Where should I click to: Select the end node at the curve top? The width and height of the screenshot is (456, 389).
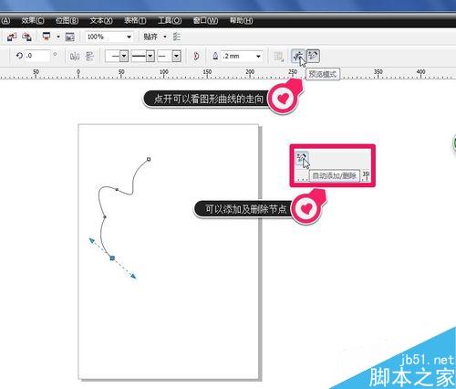coord(149,159)
